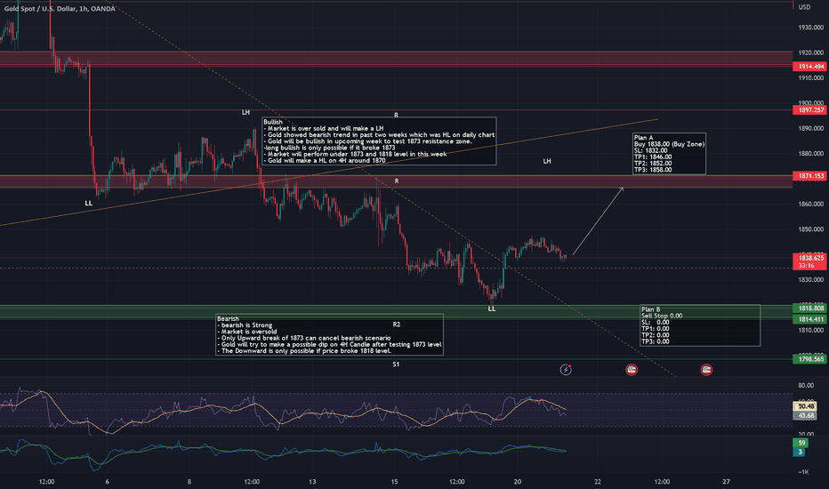
Task: Click the teal indicator value 3
Action: click(800, 452)
